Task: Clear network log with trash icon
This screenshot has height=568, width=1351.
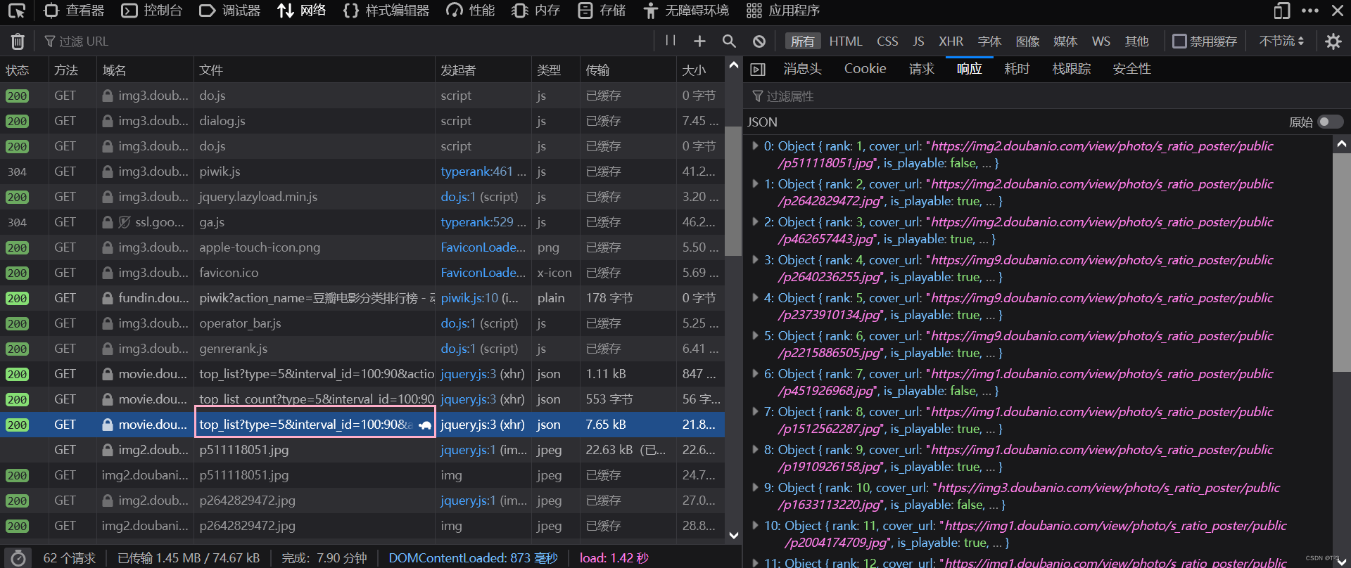Action: pyautogui.click(x=18, y=41)
